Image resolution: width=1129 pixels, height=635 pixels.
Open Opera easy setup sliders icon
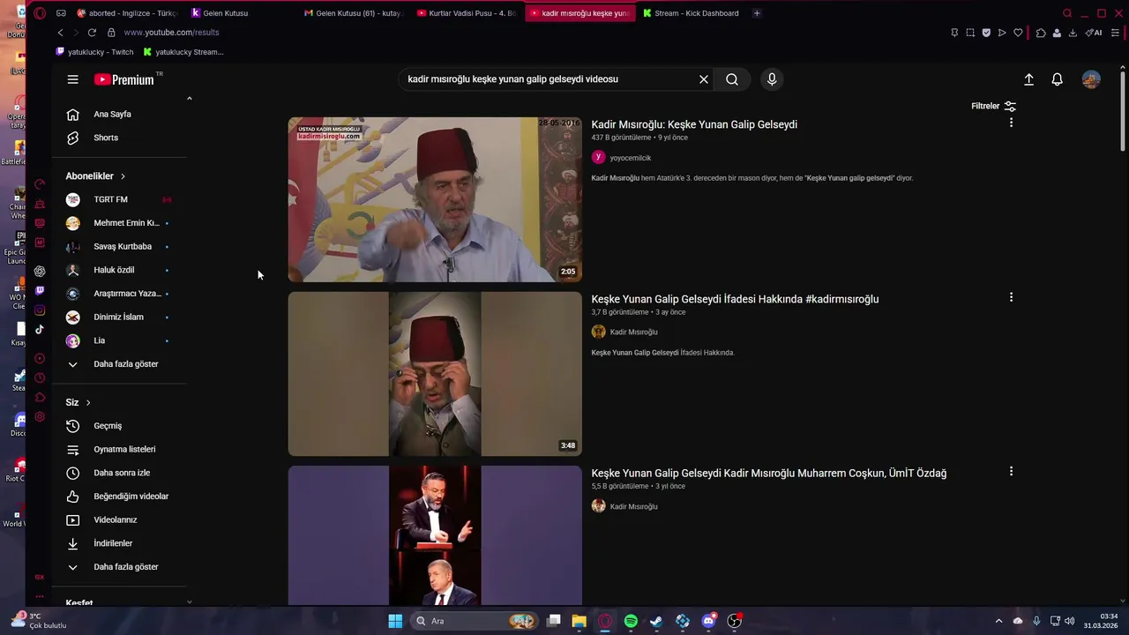point(1115,33)
